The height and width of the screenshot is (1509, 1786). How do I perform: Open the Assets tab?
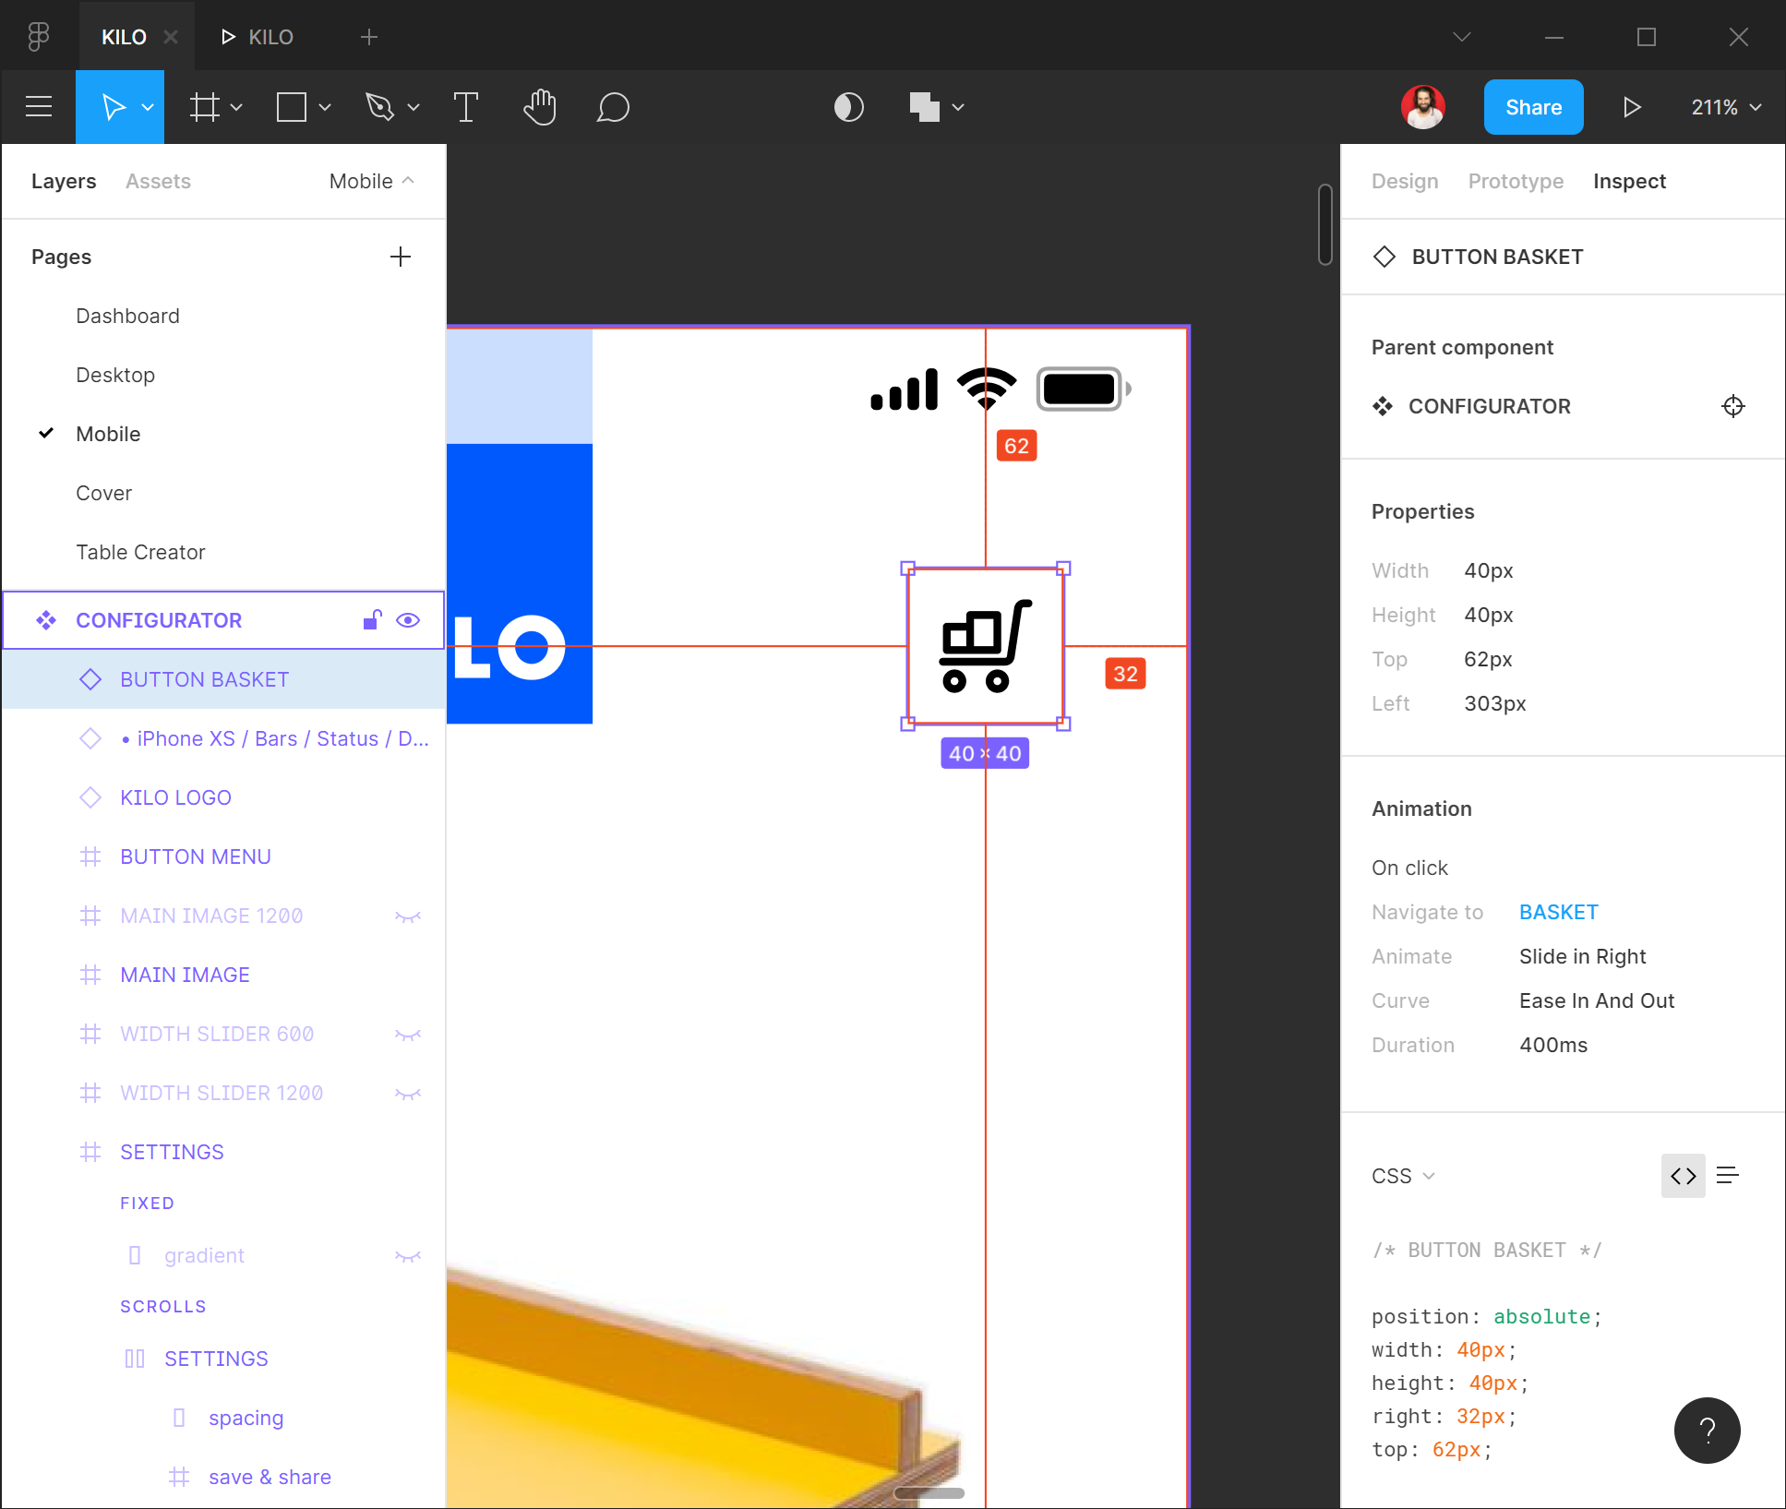pos(158,181)
